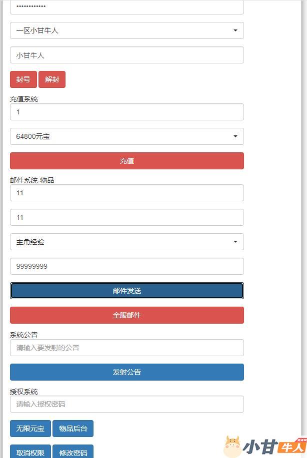Click the 无限元宝 button

click(30, 429)
